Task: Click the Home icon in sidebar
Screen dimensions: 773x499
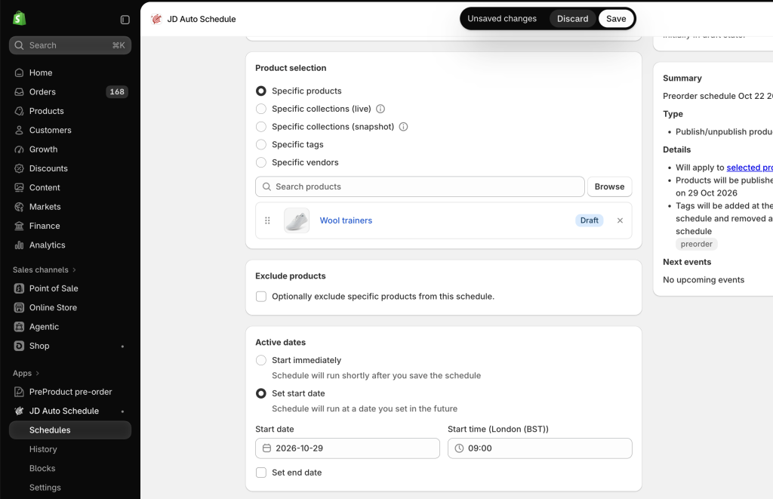Action: (19, 72)
